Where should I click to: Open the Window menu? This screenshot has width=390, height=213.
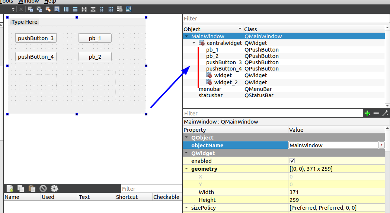[28, 1]
